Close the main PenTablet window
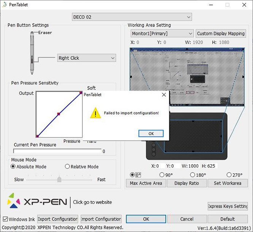 [x=244, y=5]
